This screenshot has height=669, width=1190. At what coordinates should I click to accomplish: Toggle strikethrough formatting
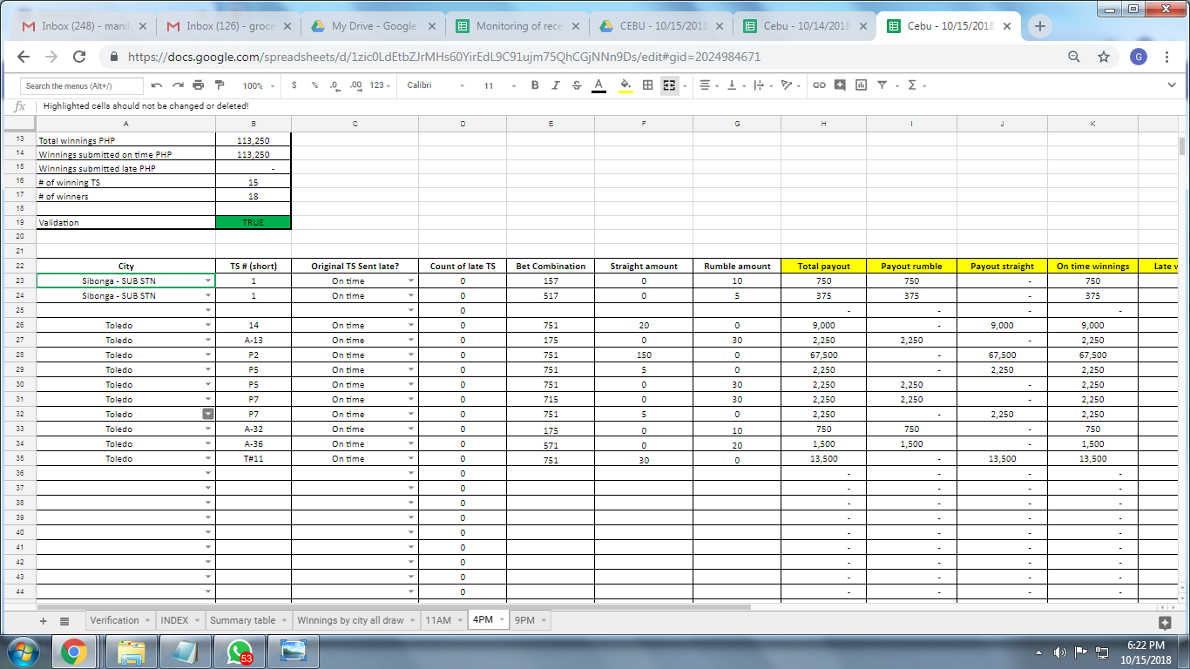577,85
